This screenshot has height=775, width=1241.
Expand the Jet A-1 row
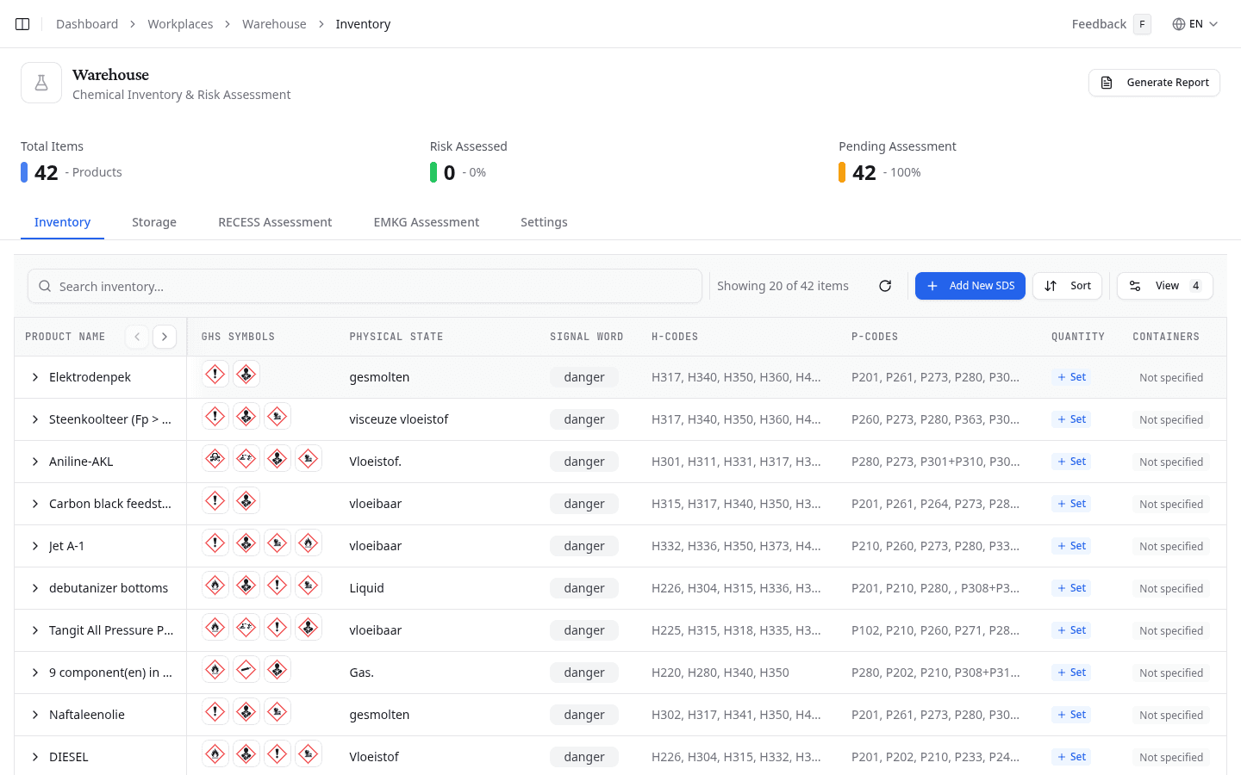pos(35,546)
